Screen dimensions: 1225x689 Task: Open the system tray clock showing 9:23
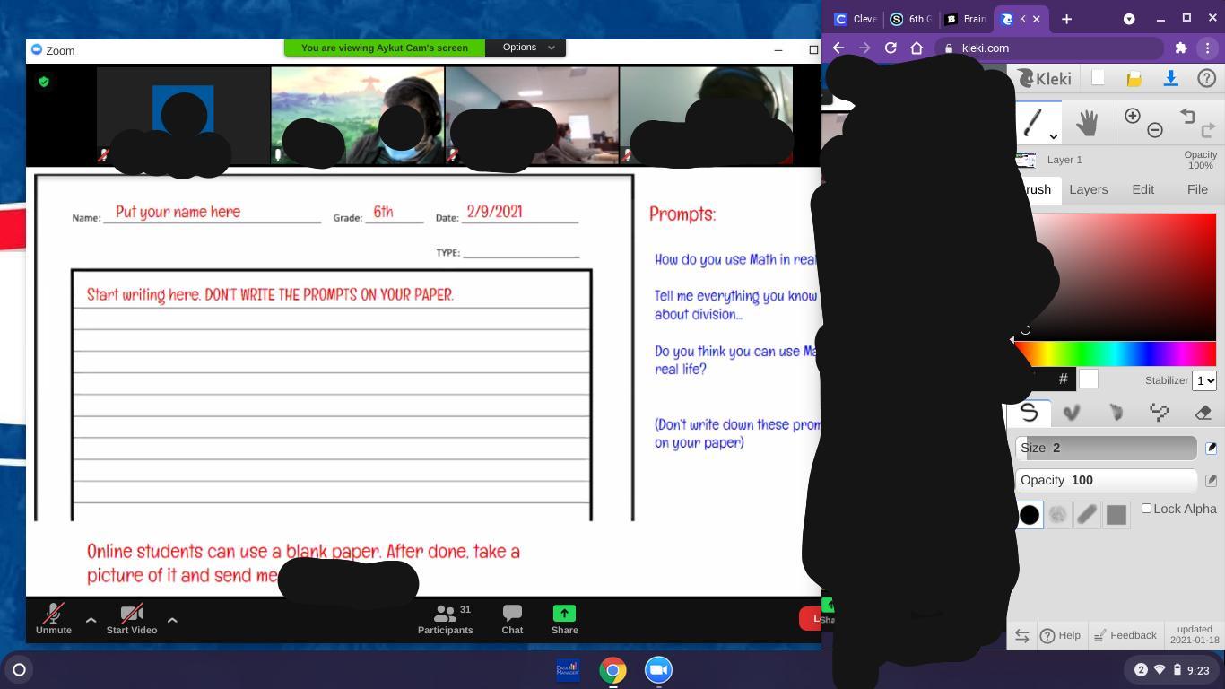(x=1198, y=670)
